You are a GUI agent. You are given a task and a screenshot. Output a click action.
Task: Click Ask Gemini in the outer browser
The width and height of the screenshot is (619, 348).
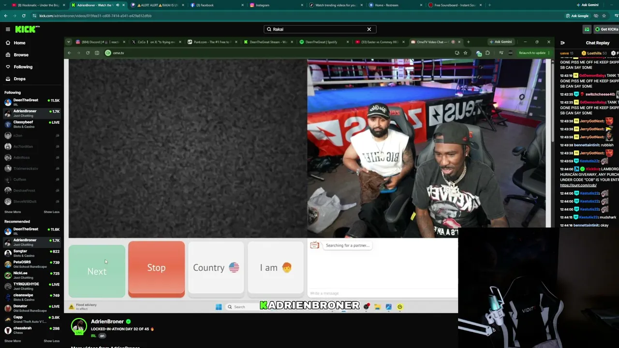pos(588,5)
